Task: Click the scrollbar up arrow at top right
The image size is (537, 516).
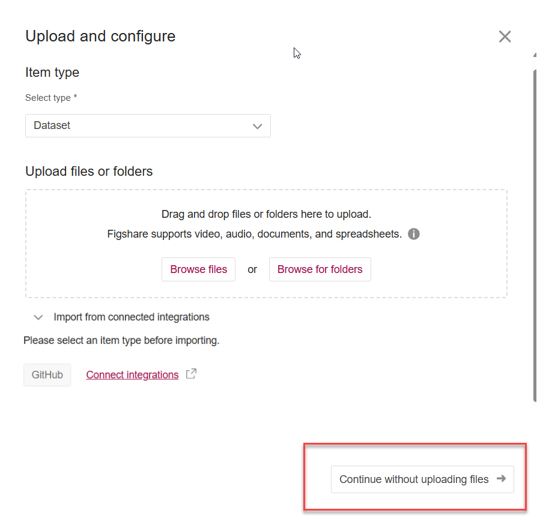Action: click(534, 55)
